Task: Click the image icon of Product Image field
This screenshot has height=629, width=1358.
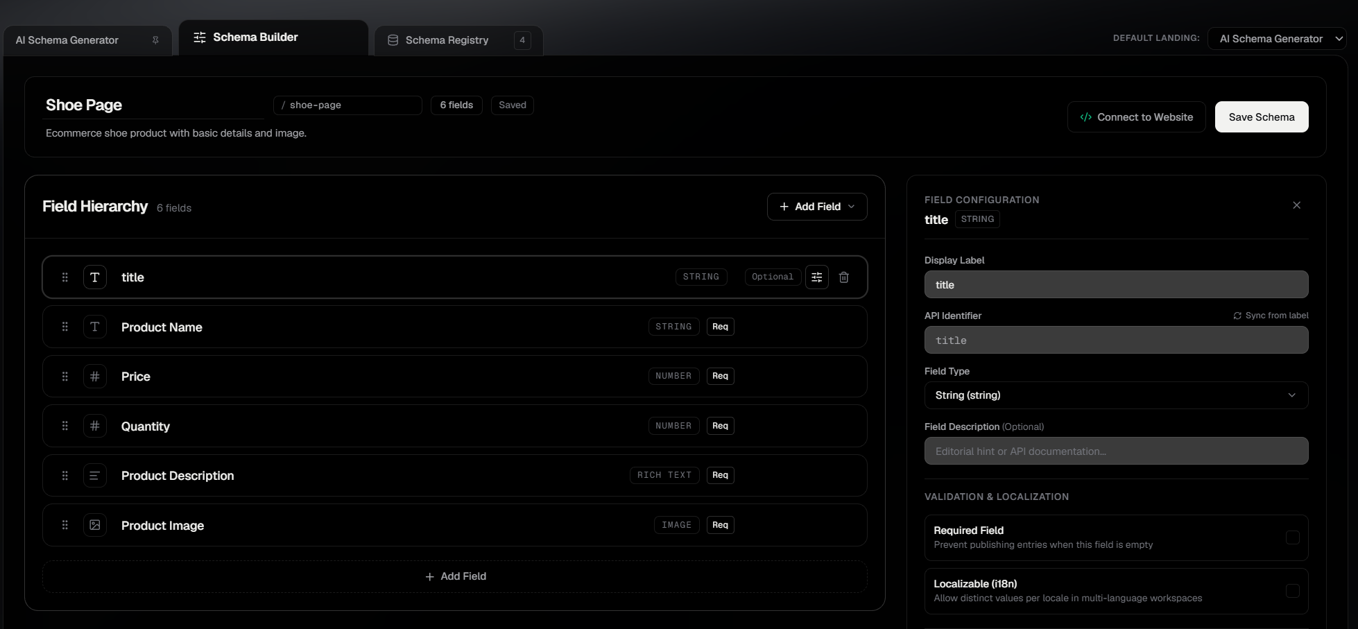Action: coord(95,525)
